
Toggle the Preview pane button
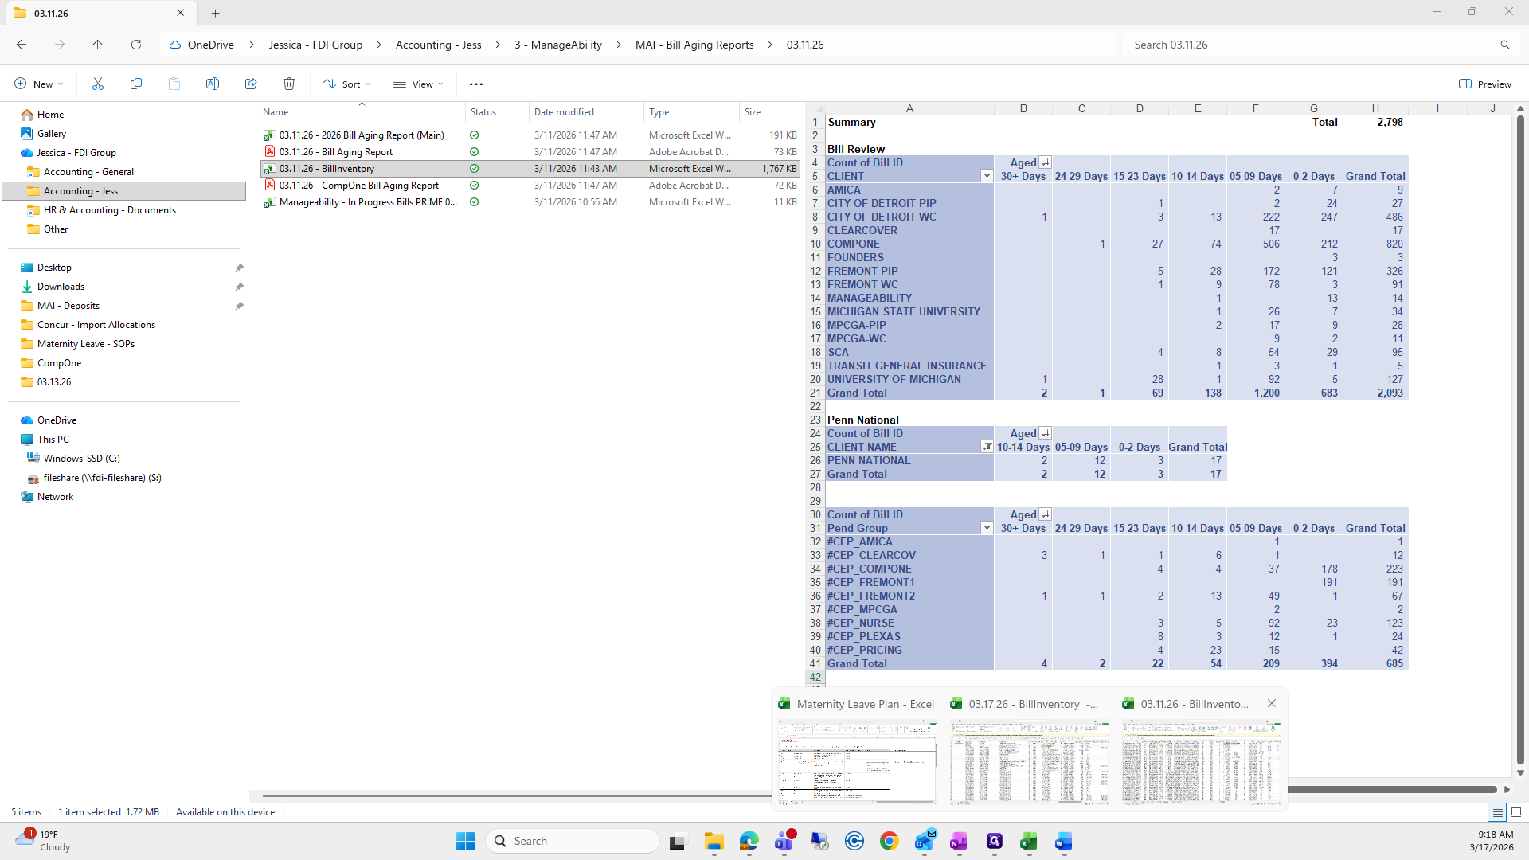[x=1484, y=84]
